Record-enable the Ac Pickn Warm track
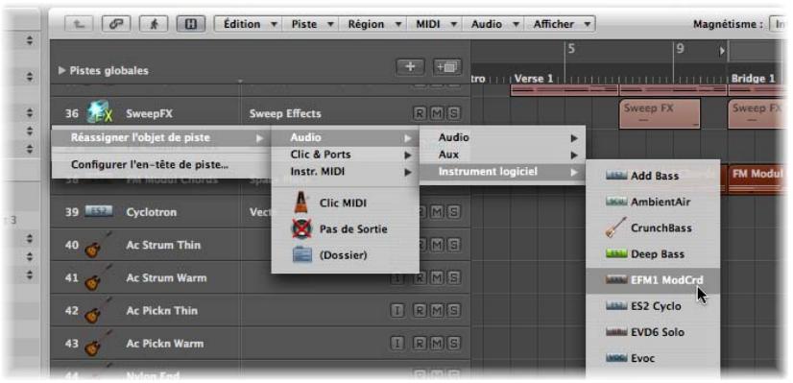Screen dimensions: 793x383 (419, 343)
